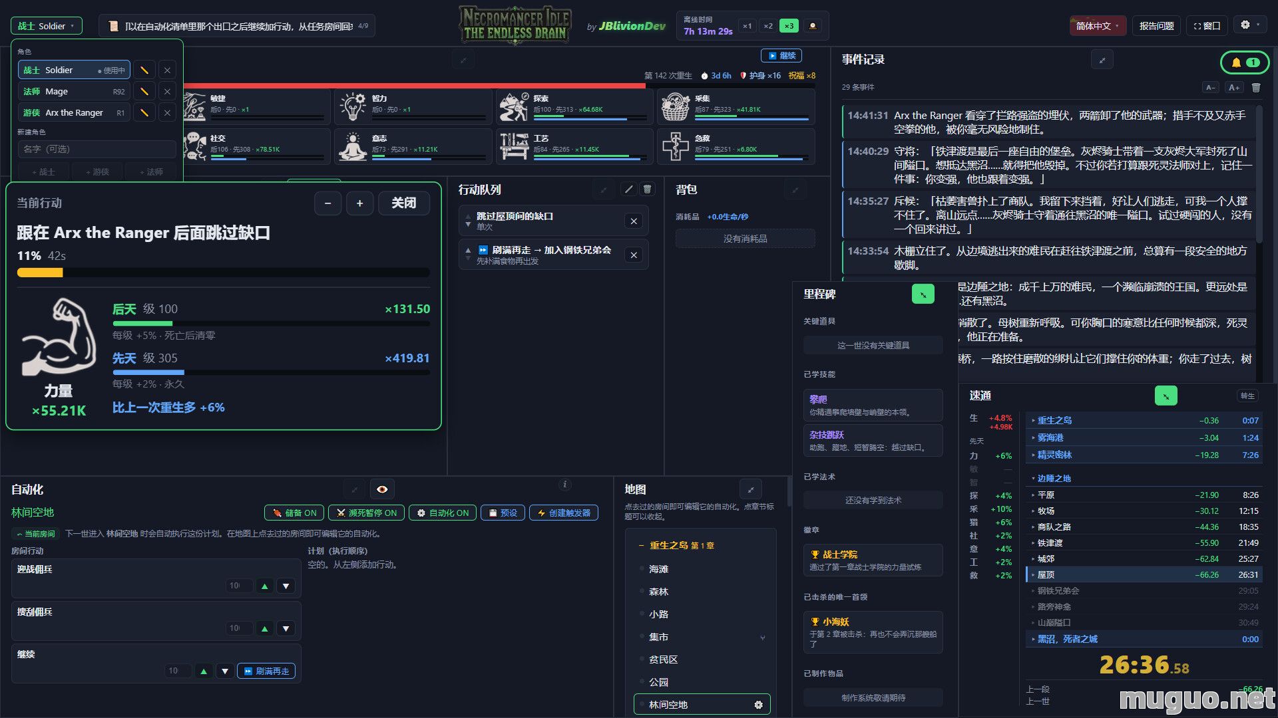This screenshot has width=1278, height=718.
Task: Select 集市 in the map list
Action: (x=702, y=637)
